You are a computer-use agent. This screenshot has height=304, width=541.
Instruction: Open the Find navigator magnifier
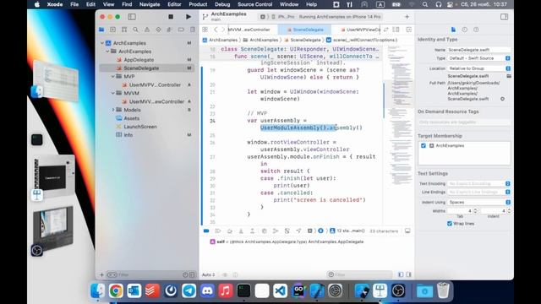(135, 30)
